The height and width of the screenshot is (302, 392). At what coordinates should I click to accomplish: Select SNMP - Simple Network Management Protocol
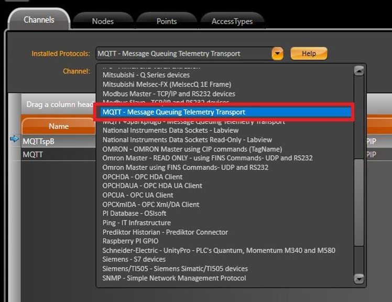coord(174,278)
